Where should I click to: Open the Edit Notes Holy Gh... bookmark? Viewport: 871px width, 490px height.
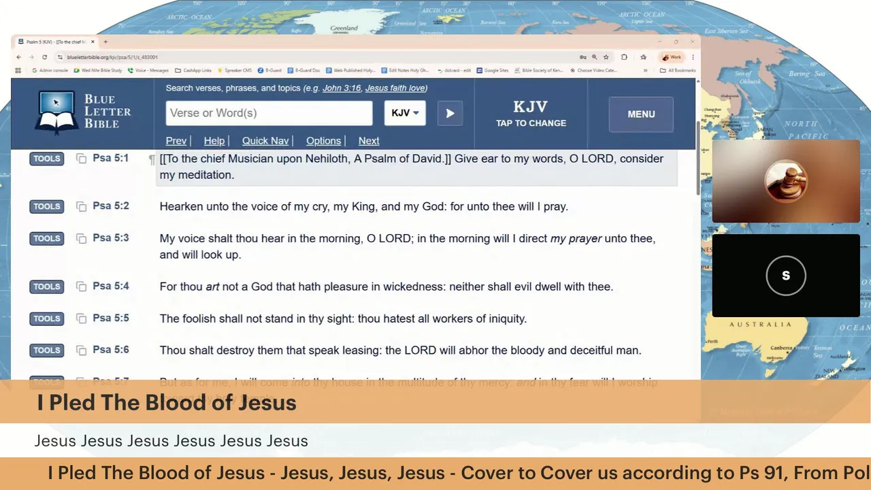click(405, 70)
